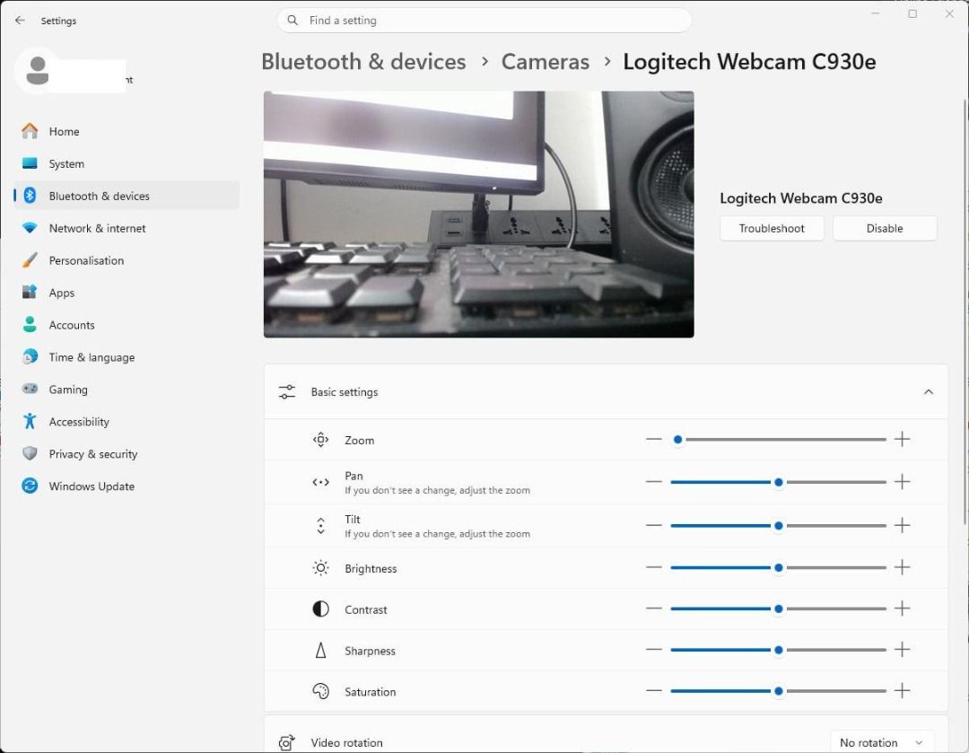
Task: Decrease Pan with minus button
Action: (654, 482)
